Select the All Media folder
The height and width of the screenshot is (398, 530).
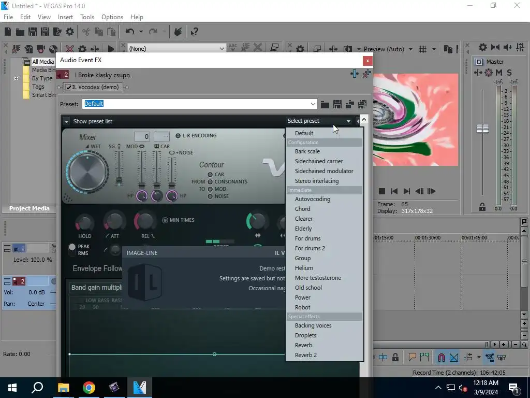coord(42,62)
